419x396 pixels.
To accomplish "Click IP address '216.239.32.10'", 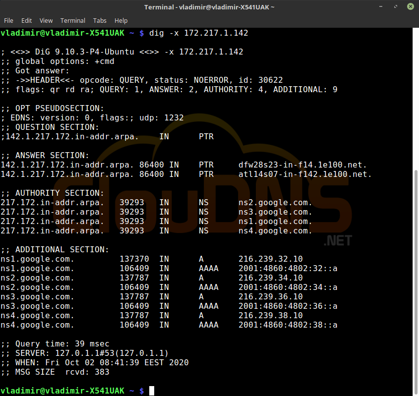I will [x=270, y=259].
